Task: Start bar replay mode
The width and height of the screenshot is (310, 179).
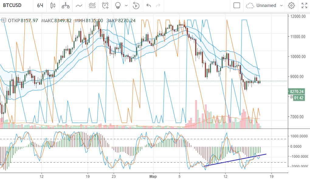Action: [x=136, y=5]
